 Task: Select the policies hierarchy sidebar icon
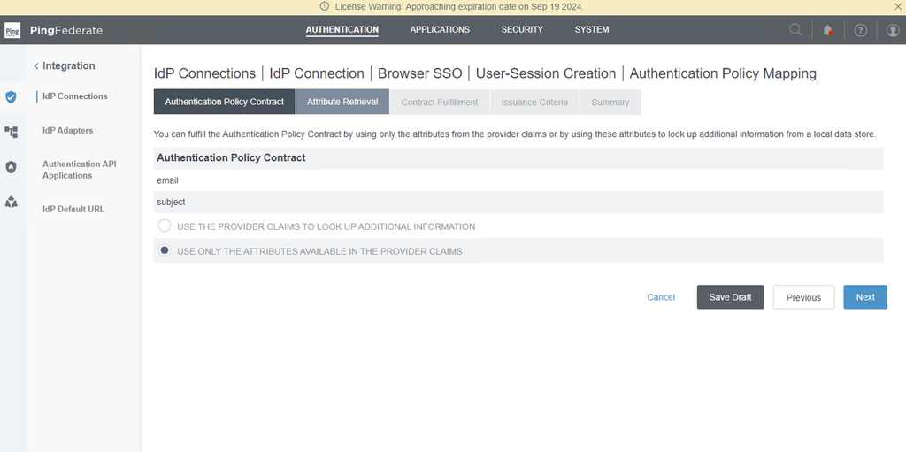(x=11, y=132)
